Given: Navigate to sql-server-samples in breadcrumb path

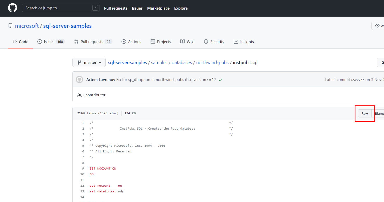Looking at the screenshot, I should [127, 63].
